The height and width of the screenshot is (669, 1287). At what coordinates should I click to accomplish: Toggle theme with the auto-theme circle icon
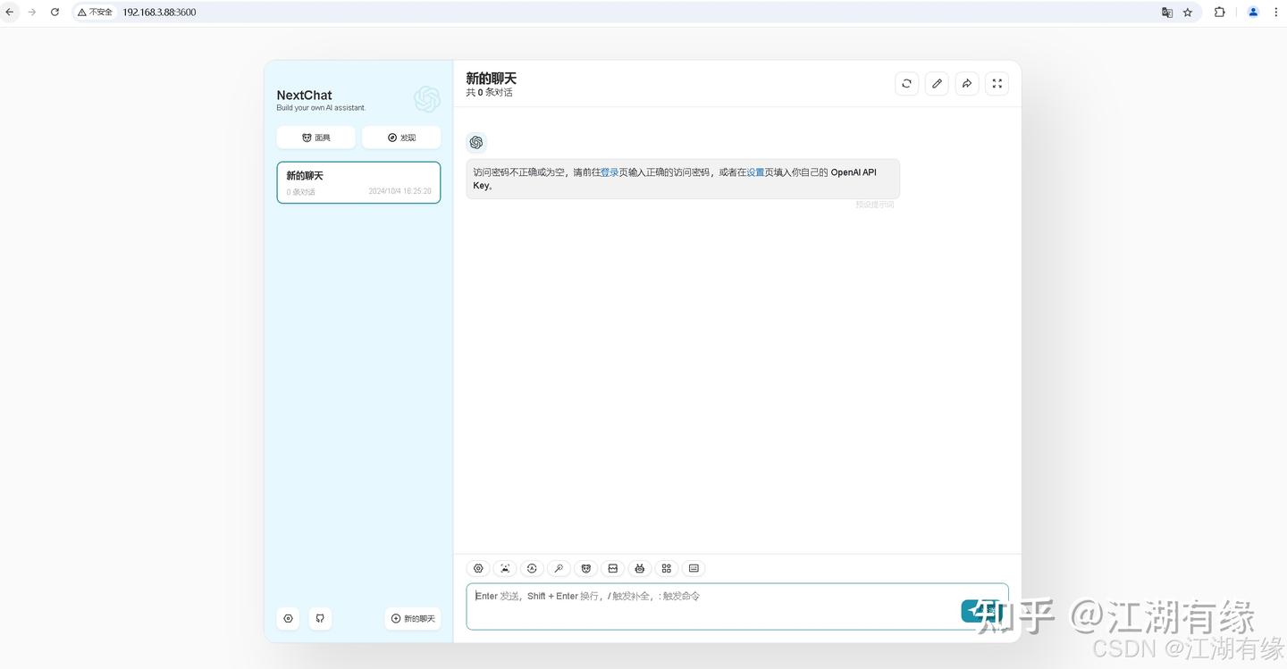click(532, 568)
